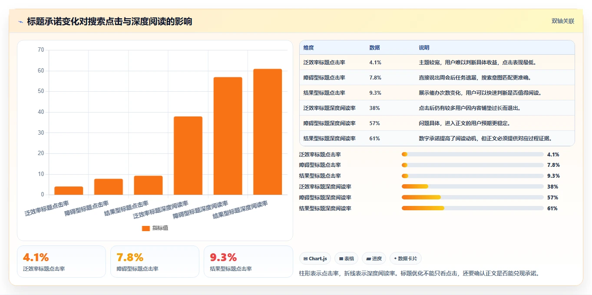Image resolution: width=592 pixels, height=295 pixels.
Task: Click table cell 泛效率标题深度阅读率
Action: point(330,108)
